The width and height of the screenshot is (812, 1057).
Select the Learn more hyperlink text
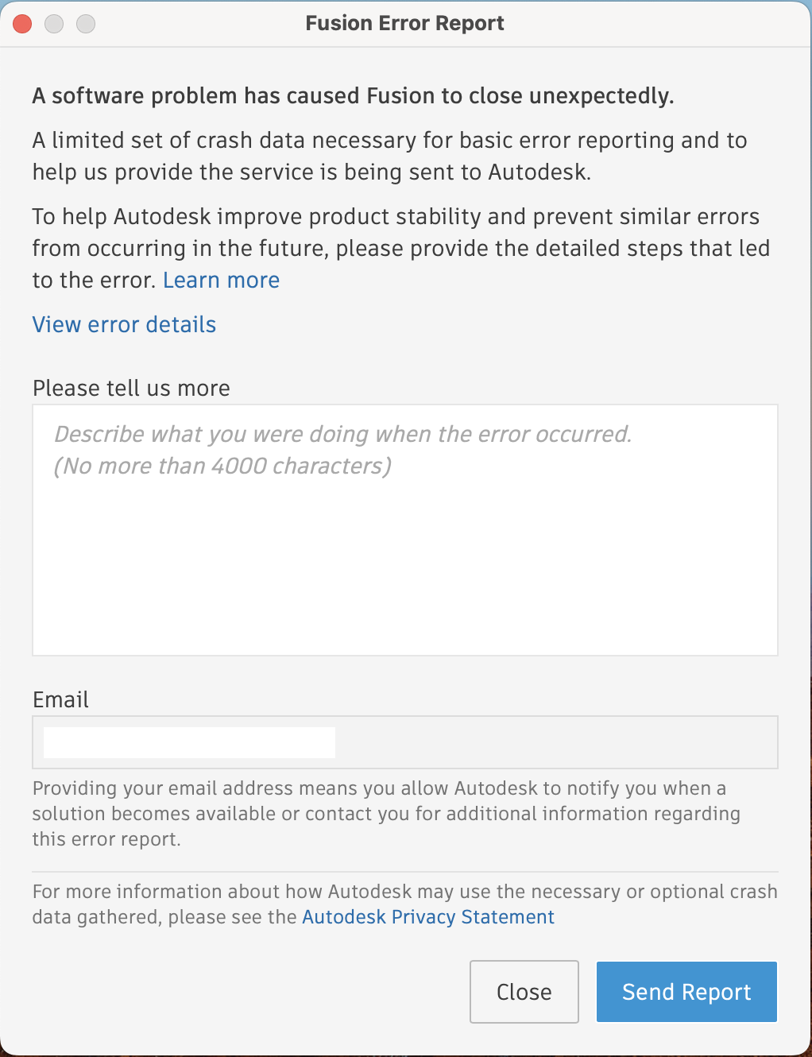click(221, 280)
